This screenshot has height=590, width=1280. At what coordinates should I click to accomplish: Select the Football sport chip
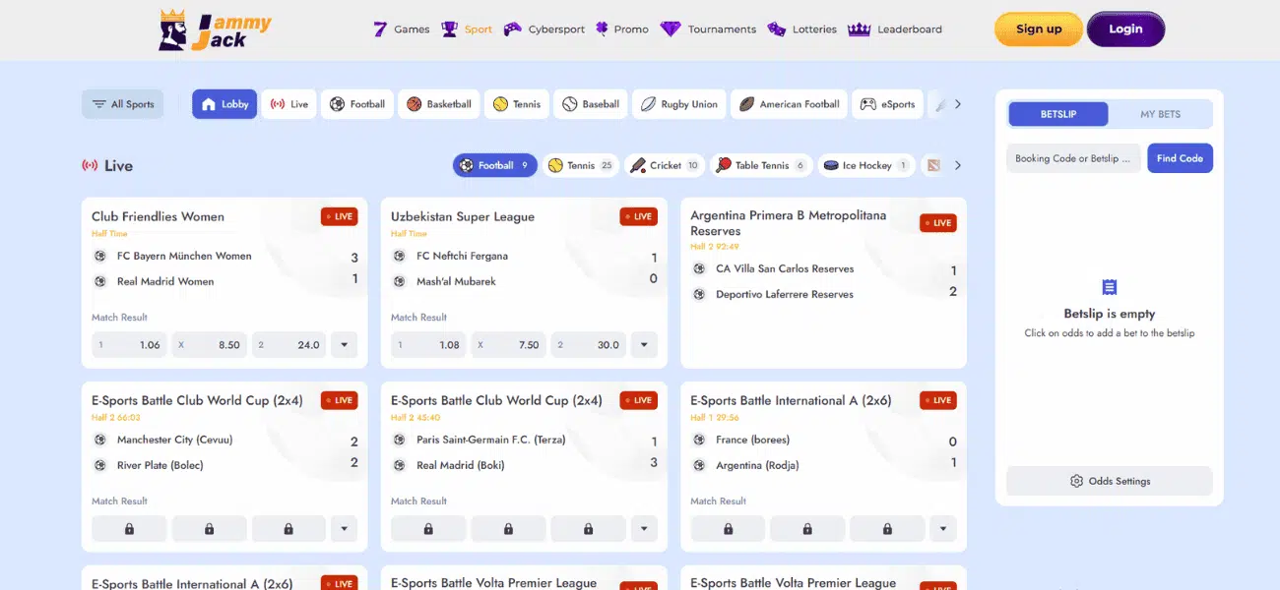357,104
